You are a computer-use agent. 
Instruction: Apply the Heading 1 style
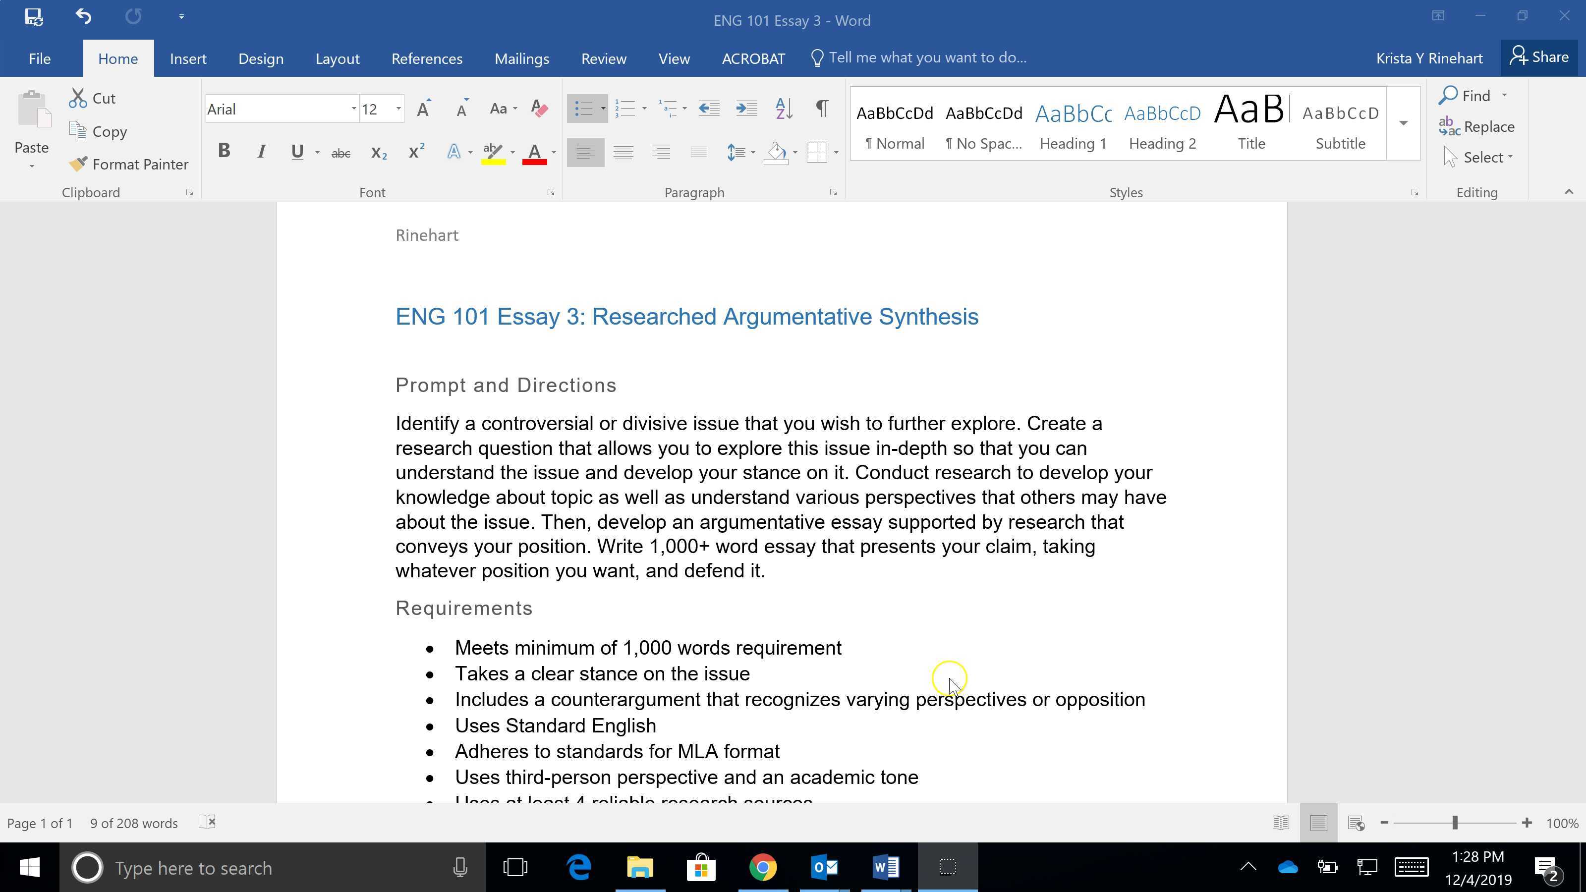click(1073, 123)
